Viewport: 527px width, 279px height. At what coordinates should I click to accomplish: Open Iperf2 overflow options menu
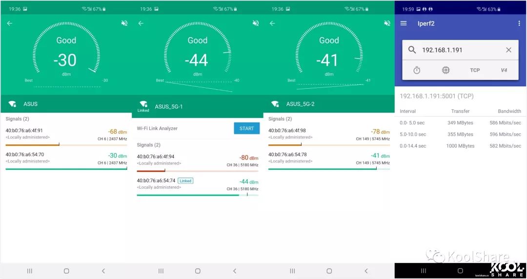(x=519, y=23)
